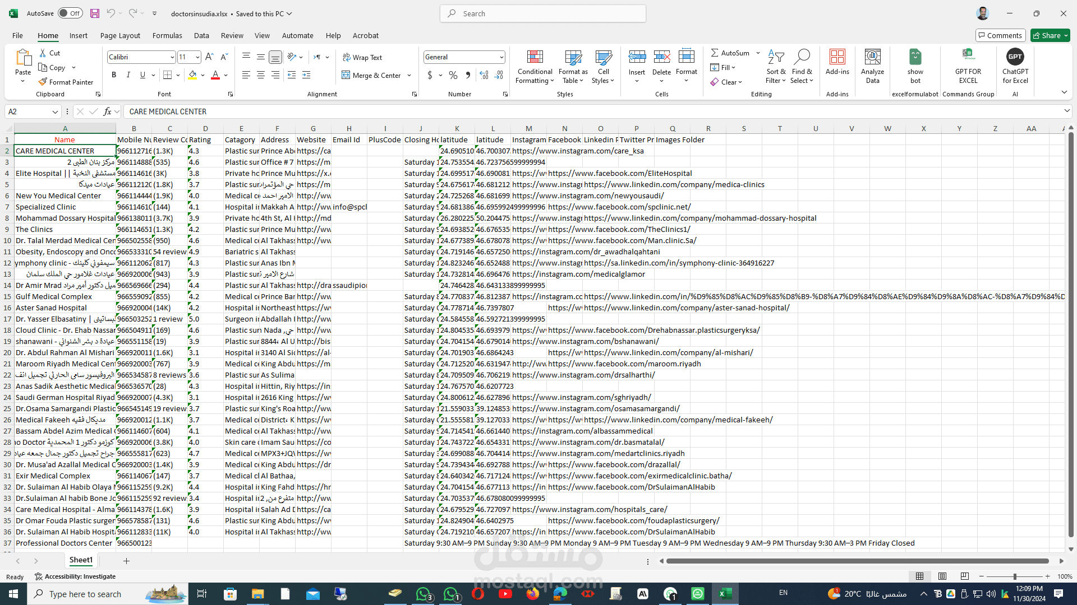1077x605 pixels.
Task: Toggle AutoSave switch
Action: click(x=70, y=13)
